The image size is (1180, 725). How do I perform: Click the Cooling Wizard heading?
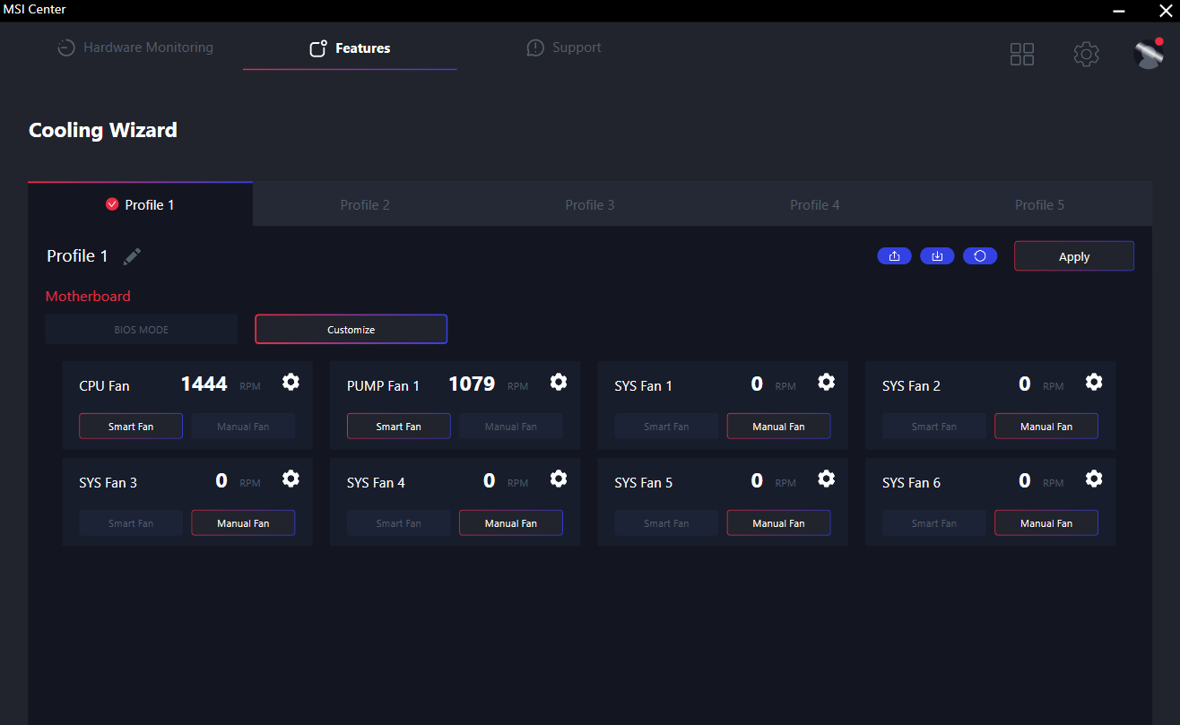(x=103, y=130)
